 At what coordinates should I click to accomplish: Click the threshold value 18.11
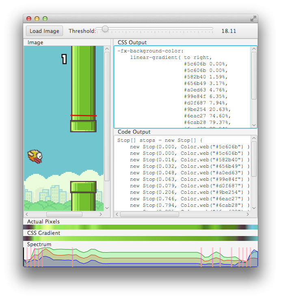(229, 31)
